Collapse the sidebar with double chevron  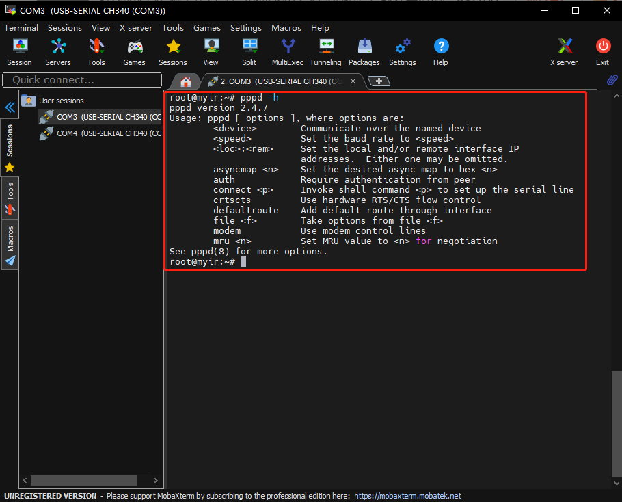pyautogui.click(x=10, y=107)
